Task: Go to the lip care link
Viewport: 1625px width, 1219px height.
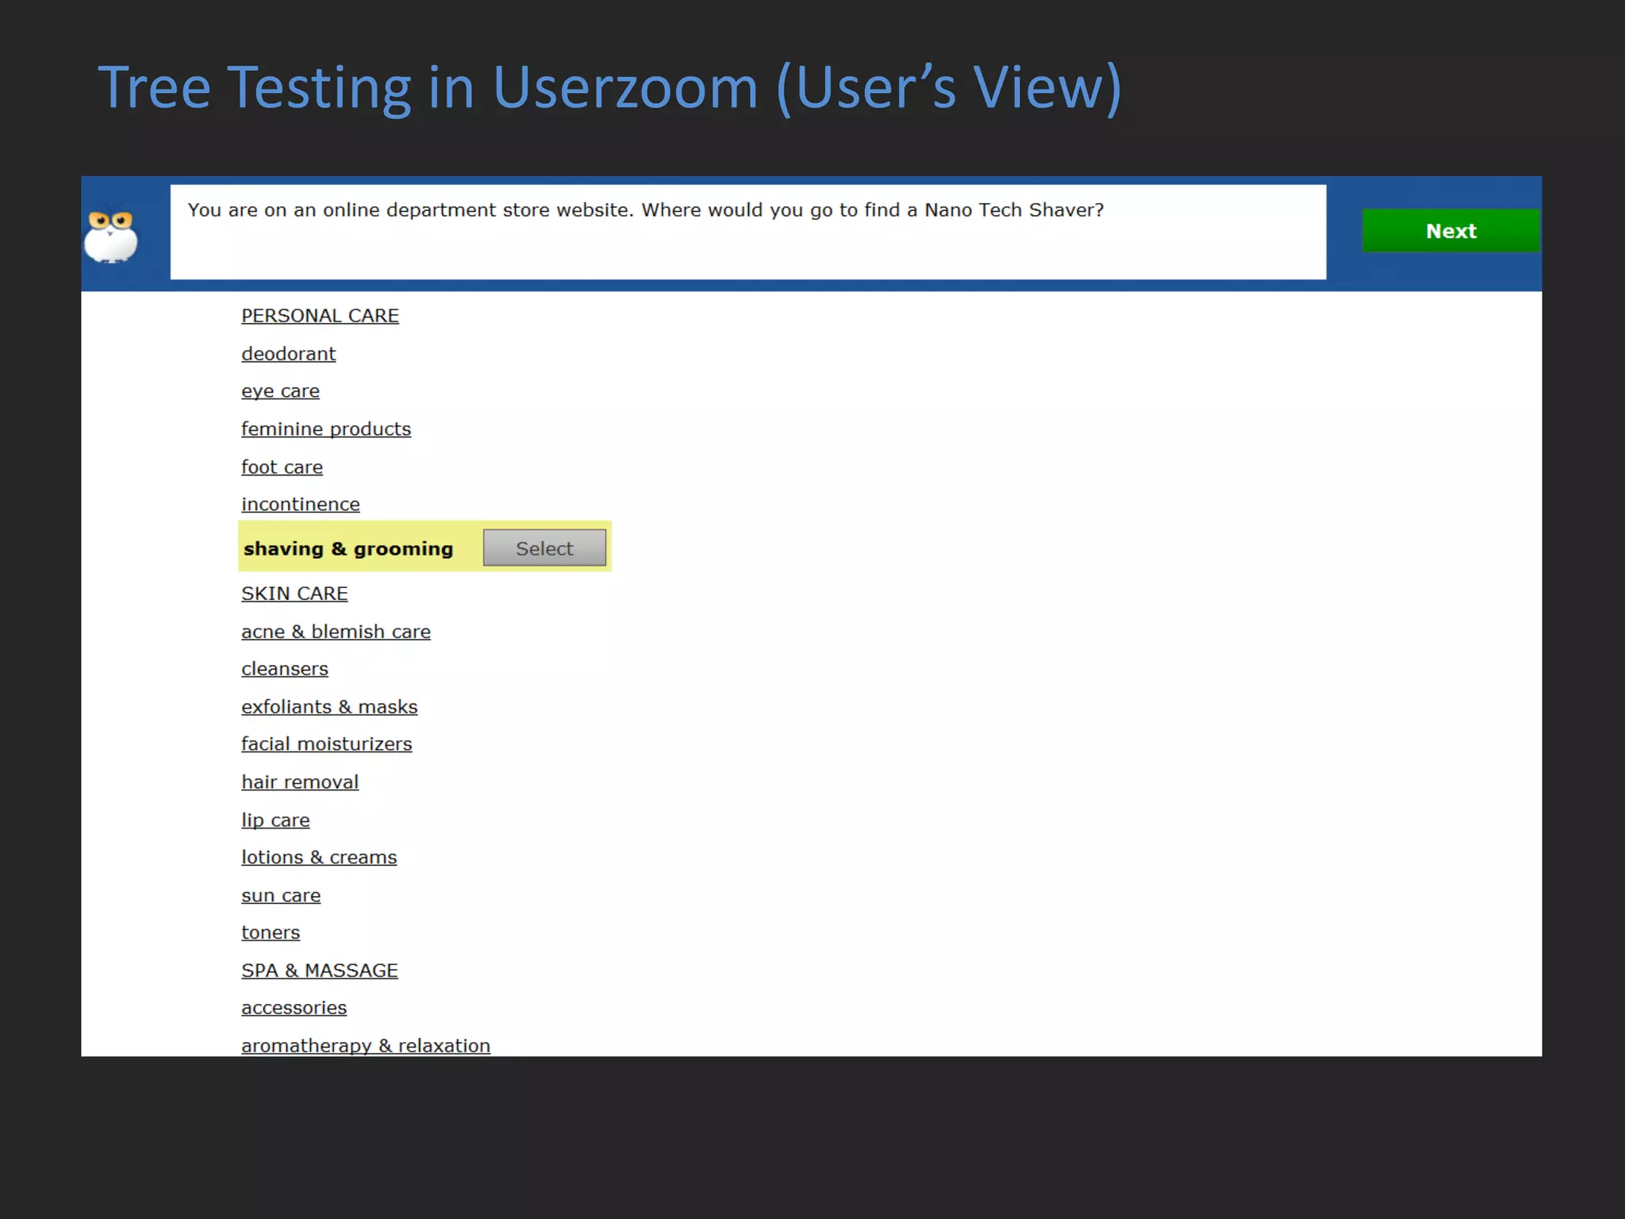Action: pyautogui.click(x=275, y=821)
